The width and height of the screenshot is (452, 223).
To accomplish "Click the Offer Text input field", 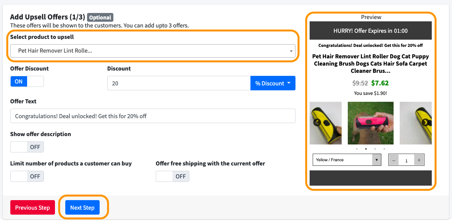I will click(x=153, y=116).
